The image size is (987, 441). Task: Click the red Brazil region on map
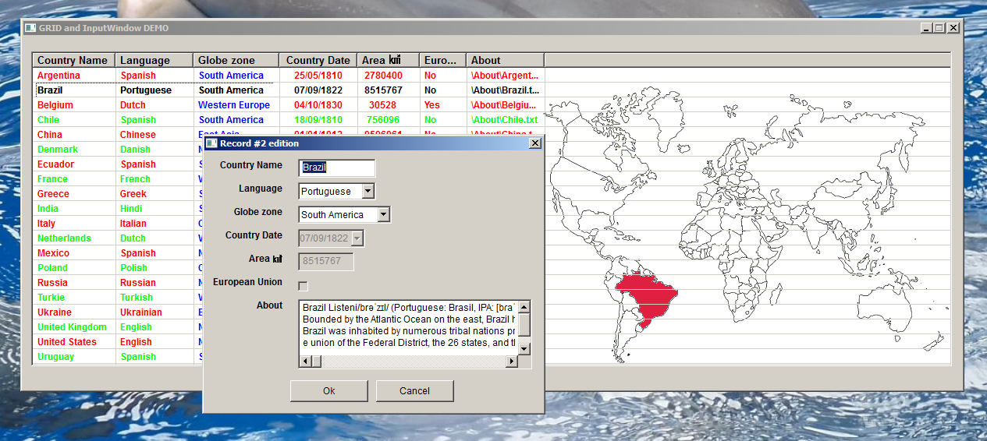[x=648, y=295]
